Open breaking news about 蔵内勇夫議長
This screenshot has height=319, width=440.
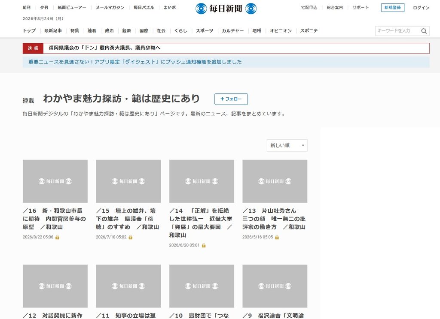pyautogui.click(x=105, y=48)
